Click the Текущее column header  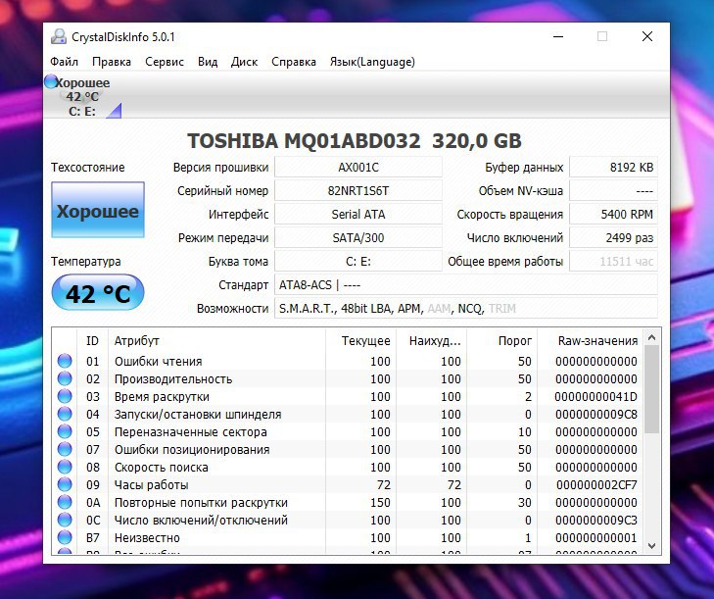pyautogui.click(x=361, y=340)
